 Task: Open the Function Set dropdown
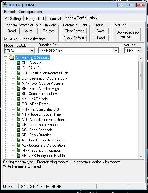[116, 51]
